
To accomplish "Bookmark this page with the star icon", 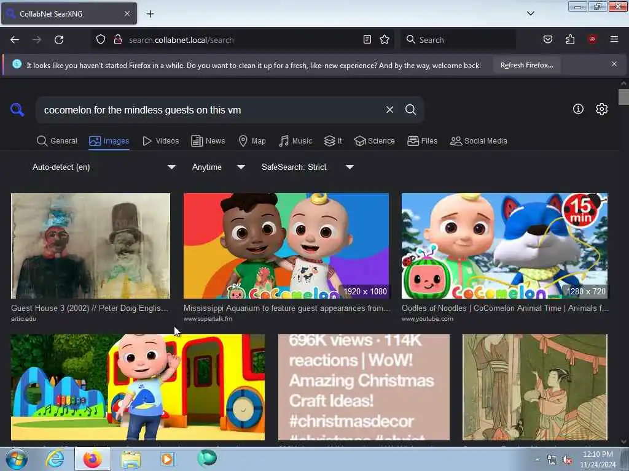I will click(x=385, y=39).
